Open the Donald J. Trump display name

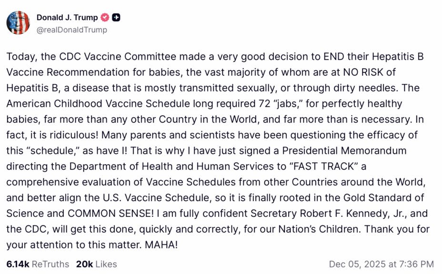point(67,18)
